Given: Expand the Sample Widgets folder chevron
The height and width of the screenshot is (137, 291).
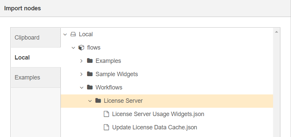Looking at the screenshot, I should pyautogui.click(x=81, y=74).
